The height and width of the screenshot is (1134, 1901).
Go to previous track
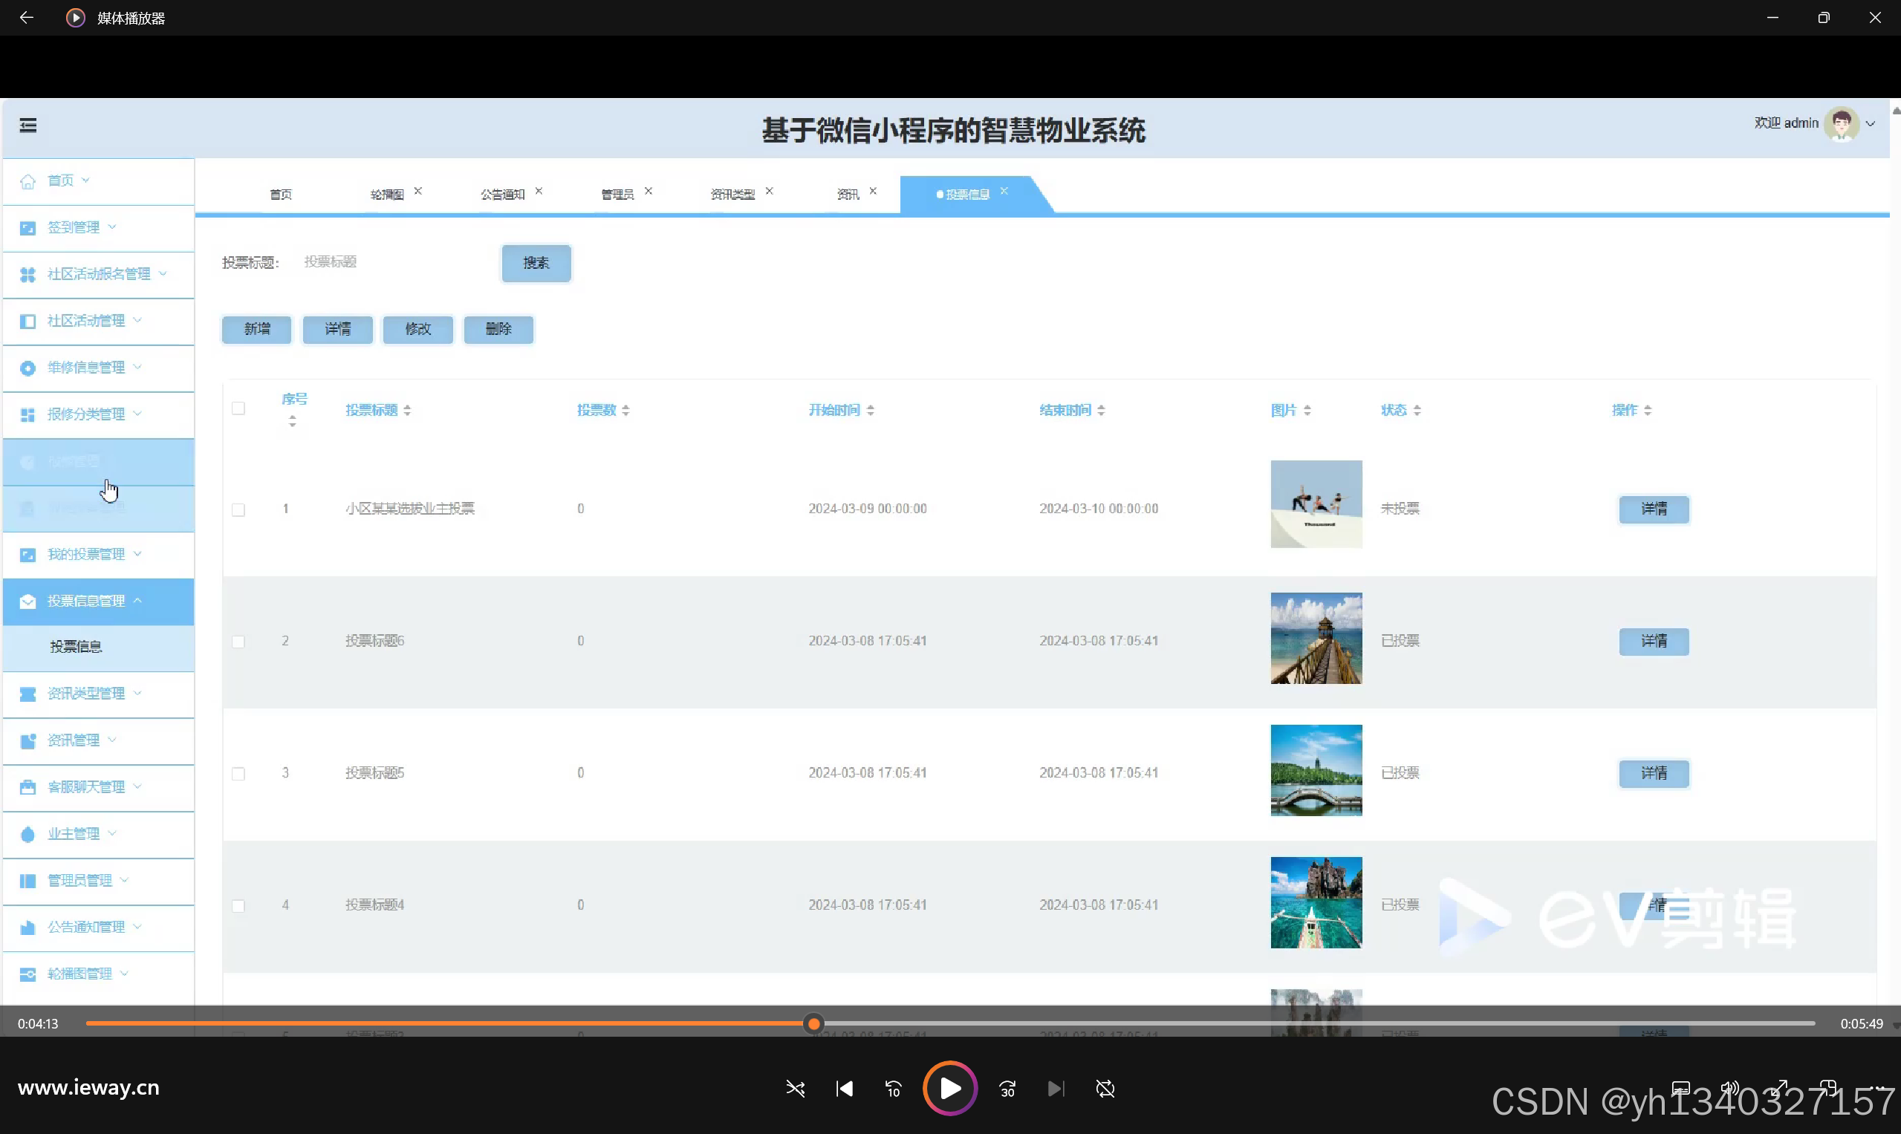(844, 1088)
